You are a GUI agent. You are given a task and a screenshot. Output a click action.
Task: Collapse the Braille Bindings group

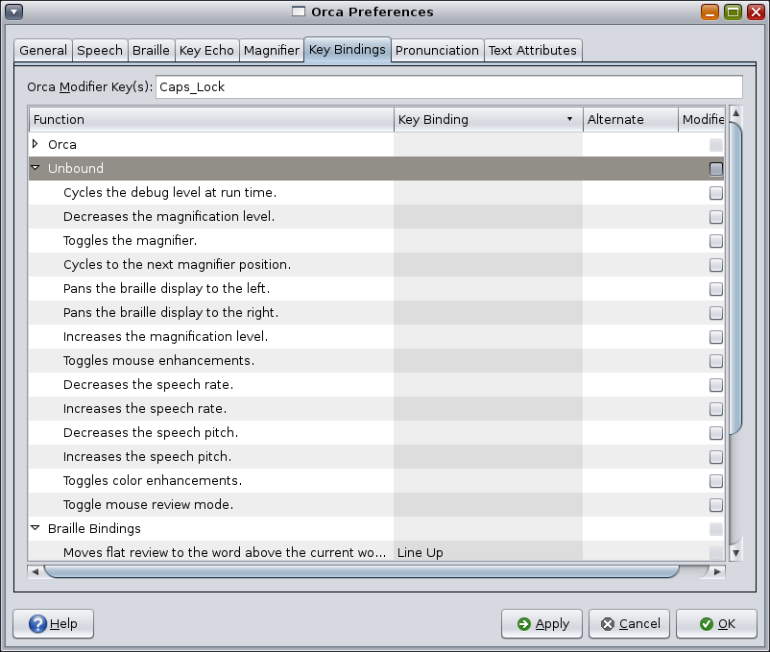pyautogui.click(x=35, y=528)
